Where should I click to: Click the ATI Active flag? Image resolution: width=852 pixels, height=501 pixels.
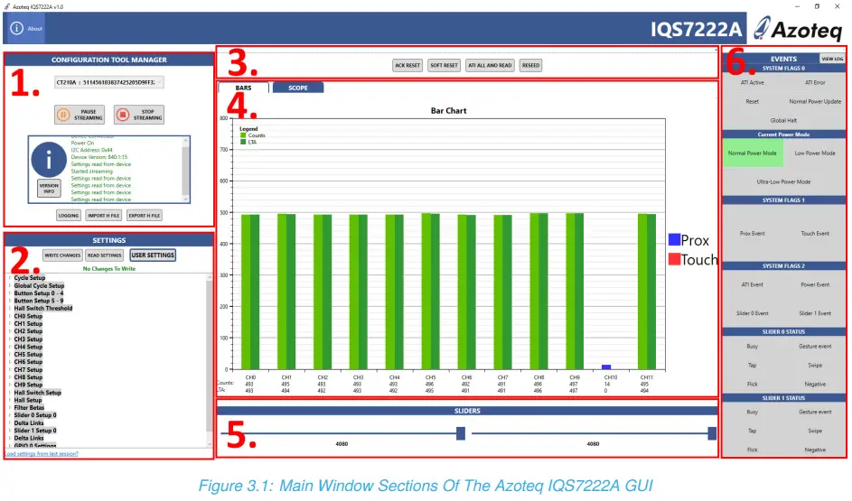752,82
